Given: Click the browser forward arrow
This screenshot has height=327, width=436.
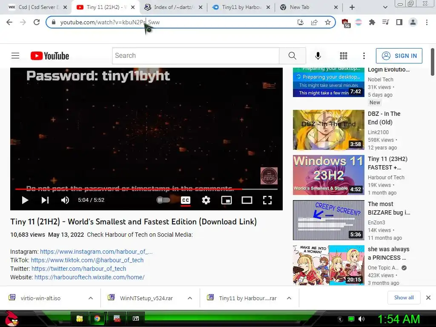Looking at the screenshot, I should tap(23, 22).
